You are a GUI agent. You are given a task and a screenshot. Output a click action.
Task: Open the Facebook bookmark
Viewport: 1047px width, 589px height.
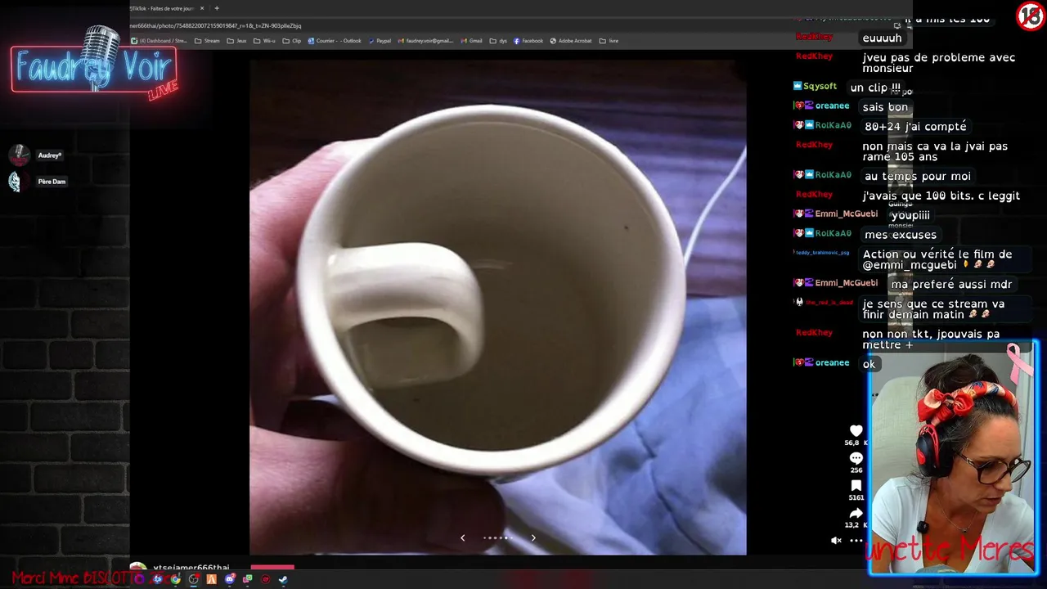[528, 41]
